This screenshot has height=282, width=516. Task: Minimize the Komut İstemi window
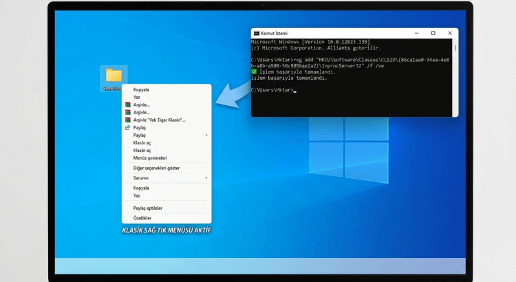[x=417, y=33]
